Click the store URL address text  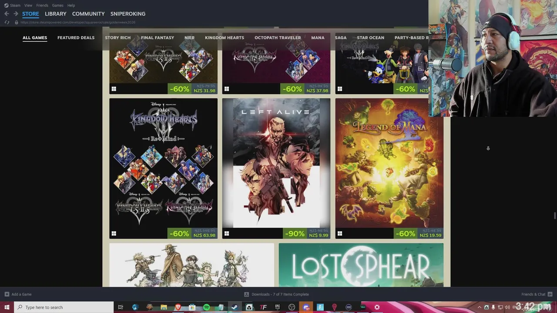coord(78,22)
